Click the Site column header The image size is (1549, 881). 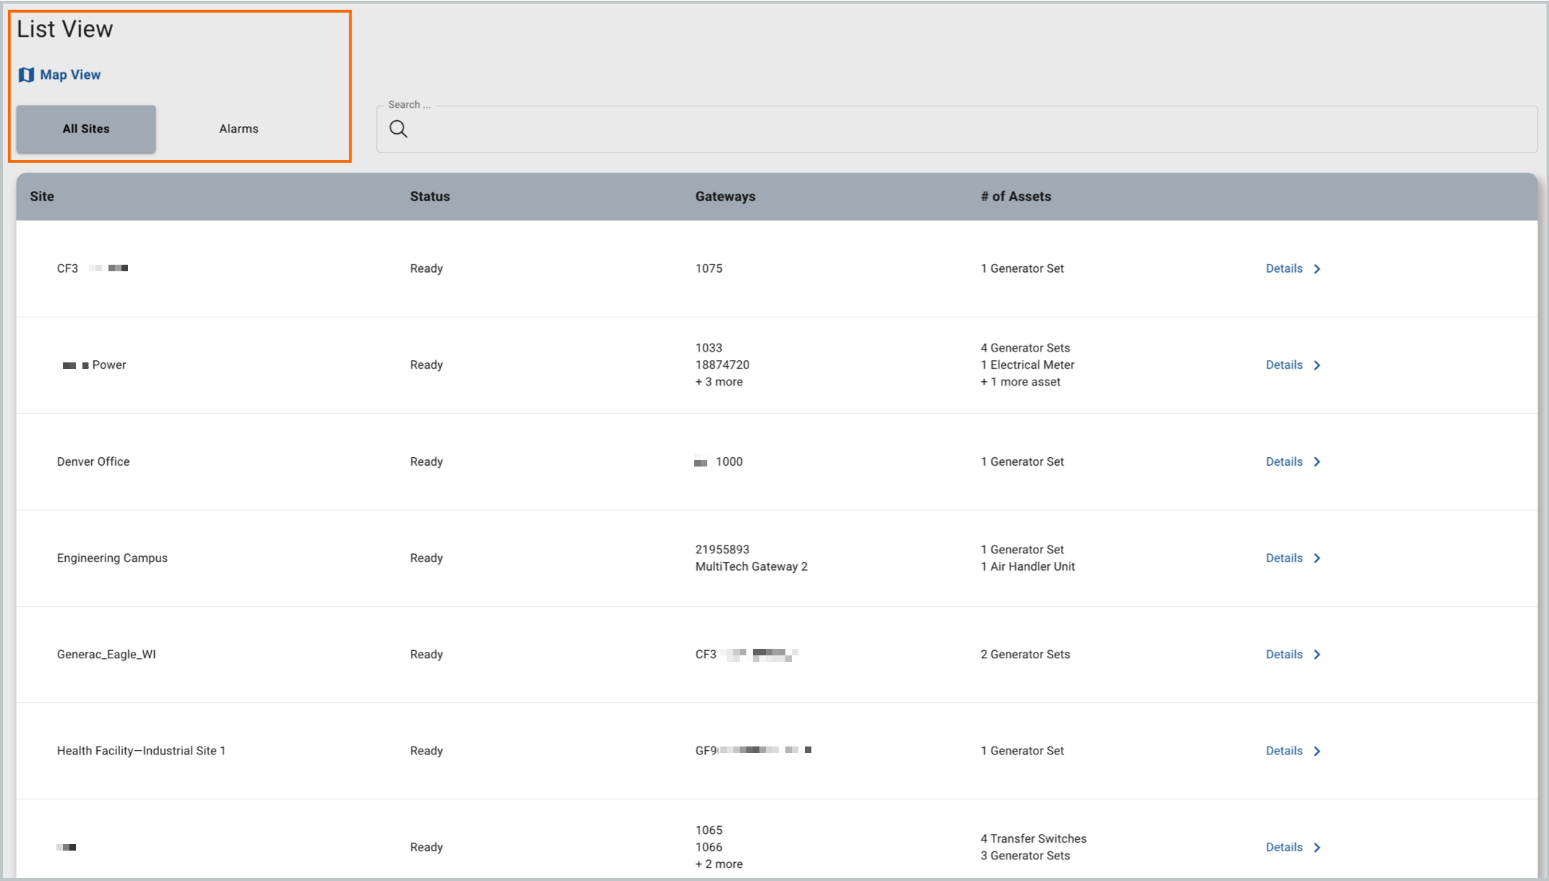click(x=41, y=196)
